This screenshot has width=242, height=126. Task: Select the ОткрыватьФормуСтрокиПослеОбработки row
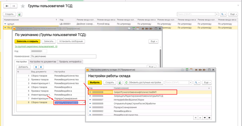(x=149, y=104)
